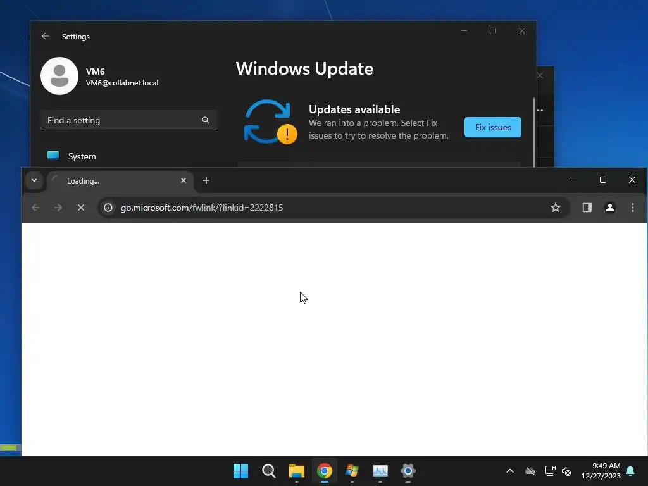This screenshot has height=486, width=648.
Task: Open Chrome three-dot menu
Action: coord(633,208)
